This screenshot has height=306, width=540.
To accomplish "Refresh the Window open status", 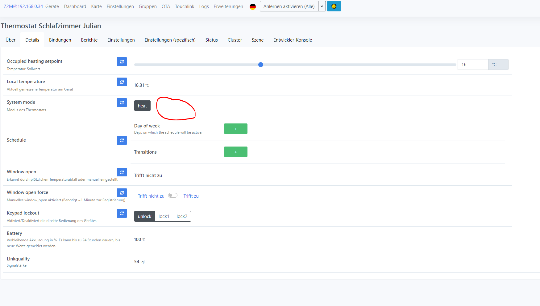I will [122, 172].
